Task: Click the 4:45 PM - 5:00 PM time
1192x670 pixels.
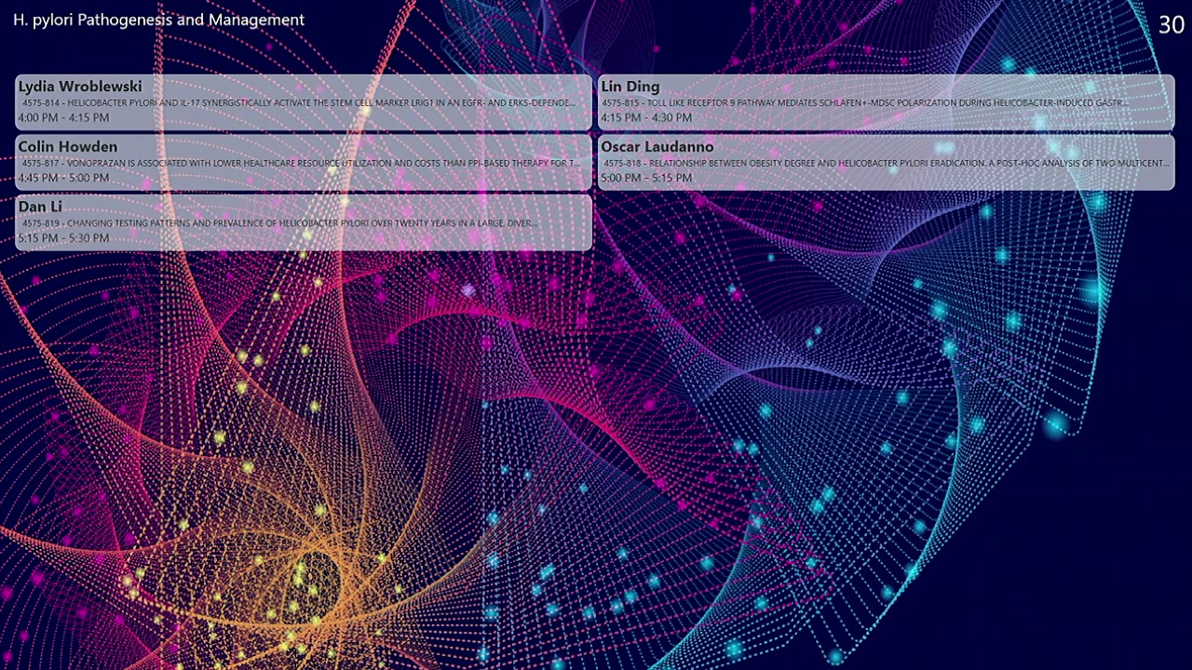Action: (x=63, y=178)
